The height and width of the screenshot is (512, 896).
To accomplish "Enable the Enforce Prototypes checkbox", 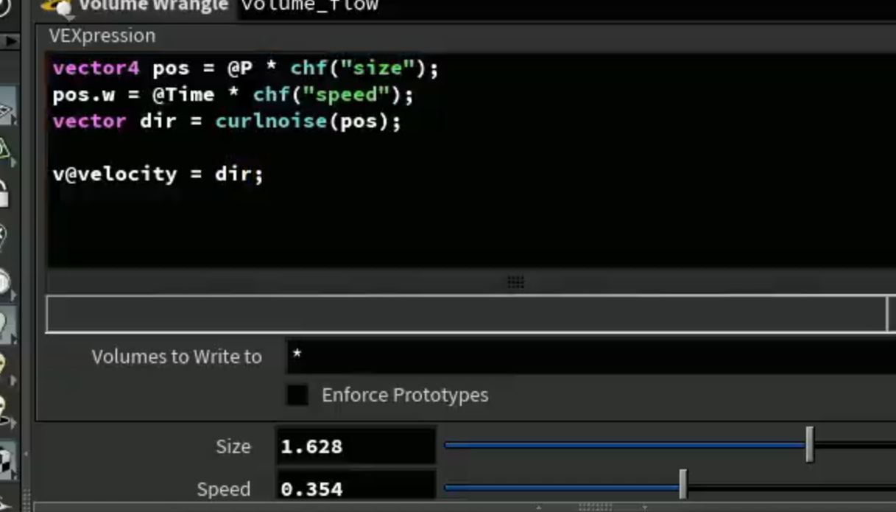I will point(297,395).
